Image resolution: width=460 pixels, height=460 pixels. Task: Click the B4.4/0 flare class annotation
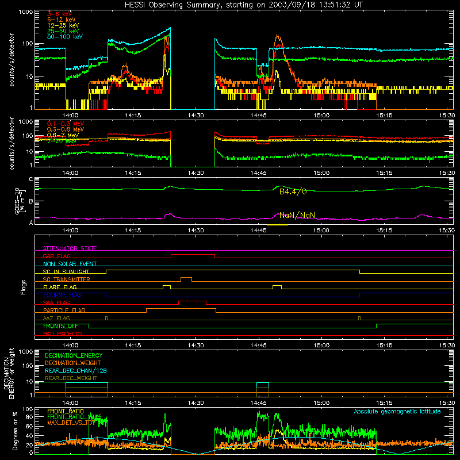(x=293, y=191)
